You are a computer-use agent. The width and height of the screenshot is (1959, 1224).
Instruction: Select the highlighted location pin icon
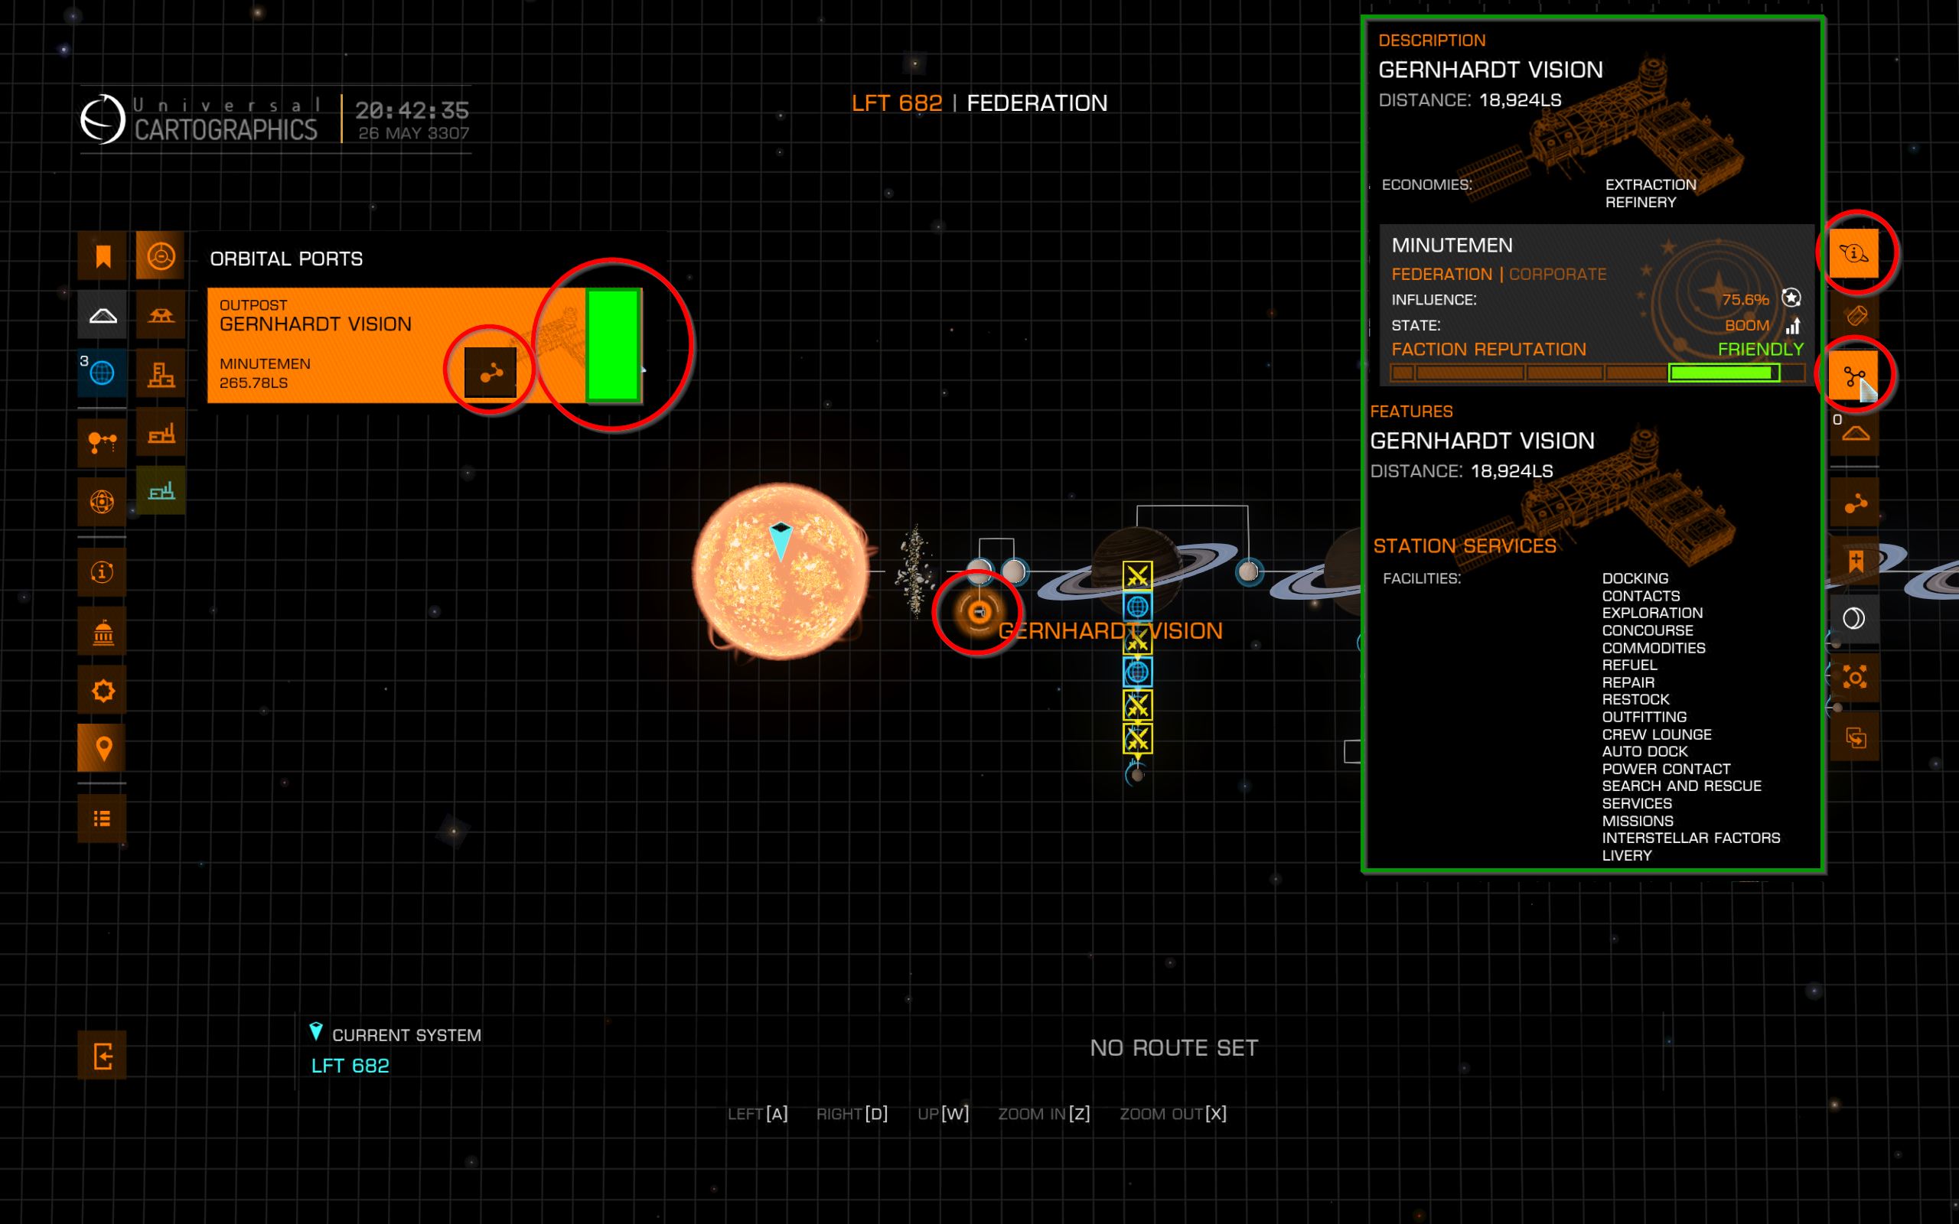(x=102, y=748)
